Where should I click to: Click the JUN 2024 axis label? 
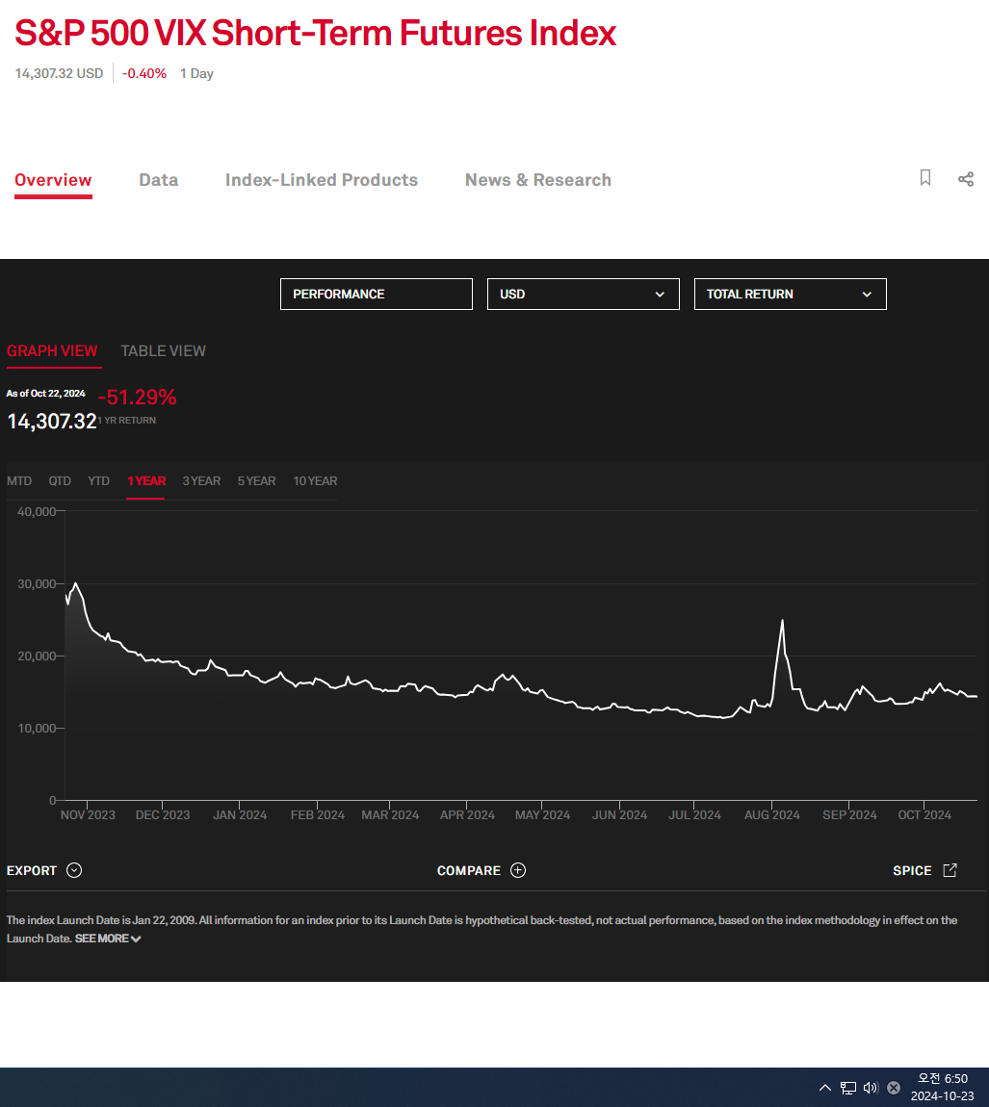tap(619, 814)
